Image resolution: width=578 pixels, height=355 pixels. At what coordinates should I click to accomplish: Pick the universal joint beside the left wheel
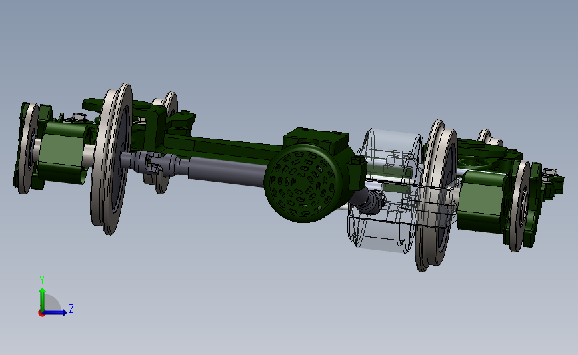(154, 162)
